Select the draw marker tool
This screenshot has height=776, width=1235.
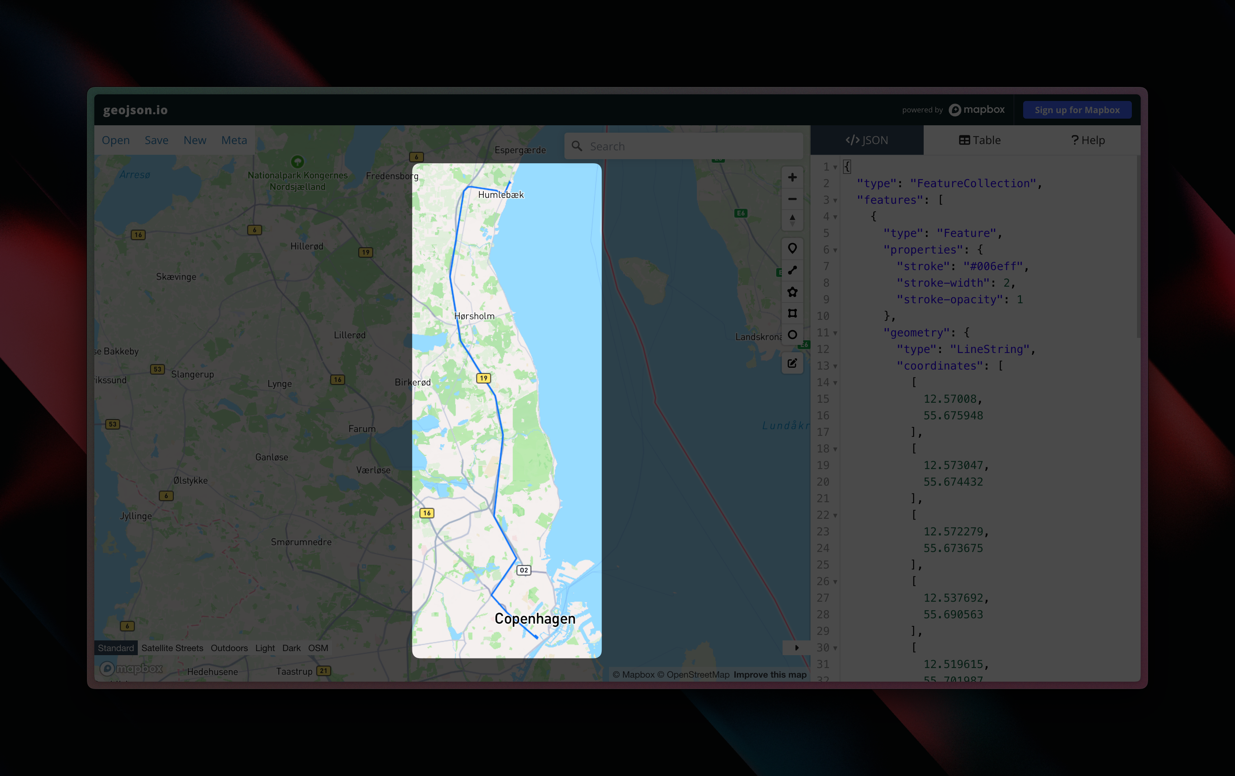click(792, 249)
